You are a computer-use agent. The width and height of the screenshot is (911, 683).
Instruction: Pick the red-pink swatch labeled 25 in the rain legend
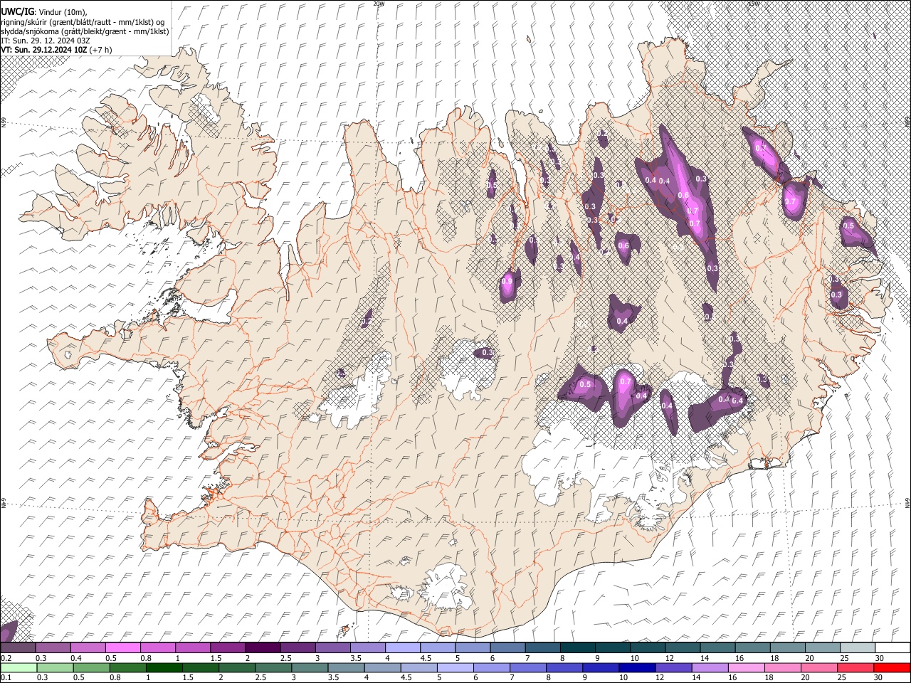855,667
